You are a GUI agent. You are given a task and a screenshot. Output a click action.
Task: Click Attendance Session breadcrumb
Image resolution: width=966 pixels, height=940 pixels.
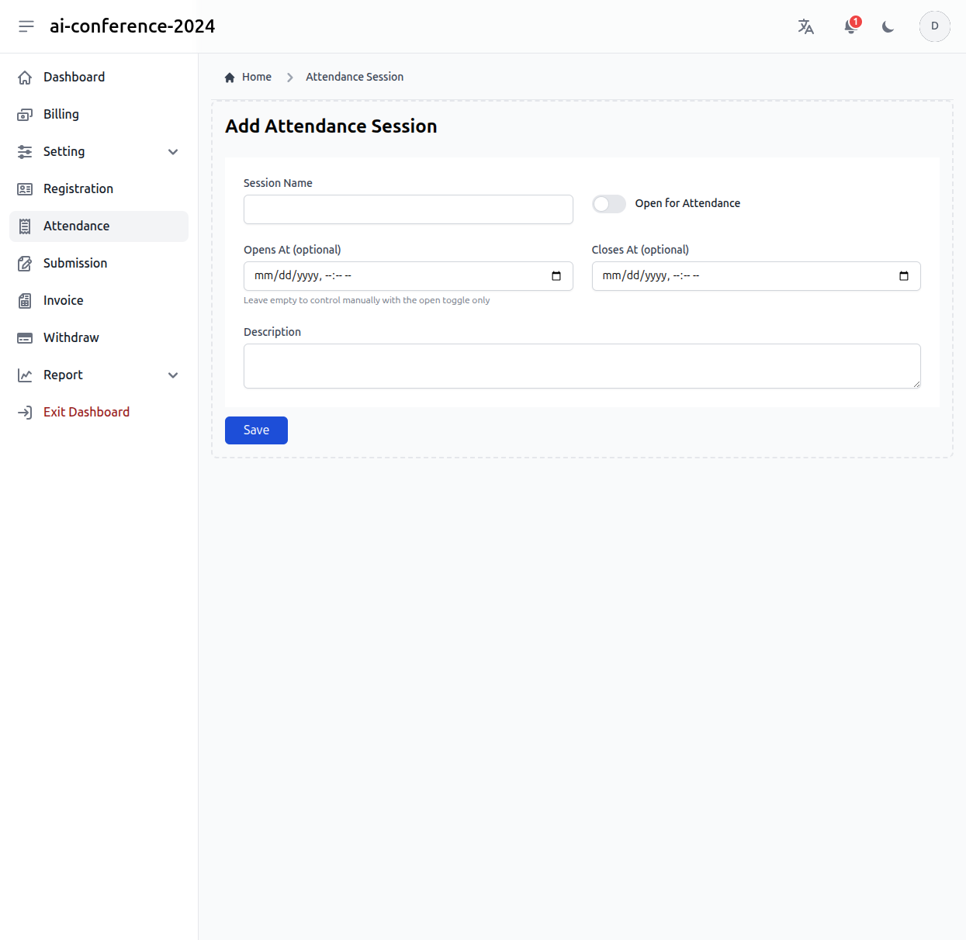pyautogui.click(x=355, y=77)
